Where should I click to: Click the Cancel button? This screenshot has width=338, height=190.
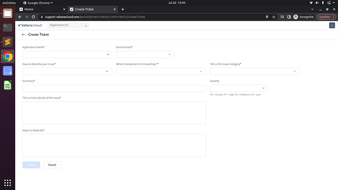(x=52, y=165)
